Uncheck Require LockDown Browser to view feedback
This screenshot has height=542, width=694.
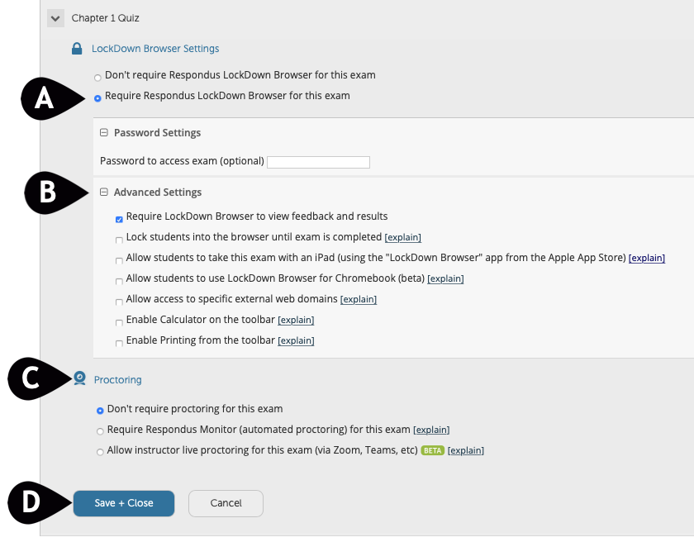coord(120,219)
